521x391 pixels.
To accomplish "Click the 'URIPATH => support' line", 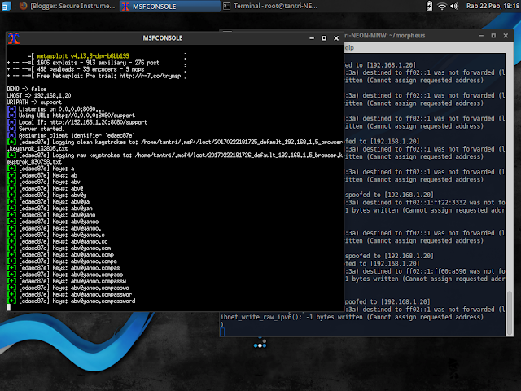I will (x=34, y=103).
